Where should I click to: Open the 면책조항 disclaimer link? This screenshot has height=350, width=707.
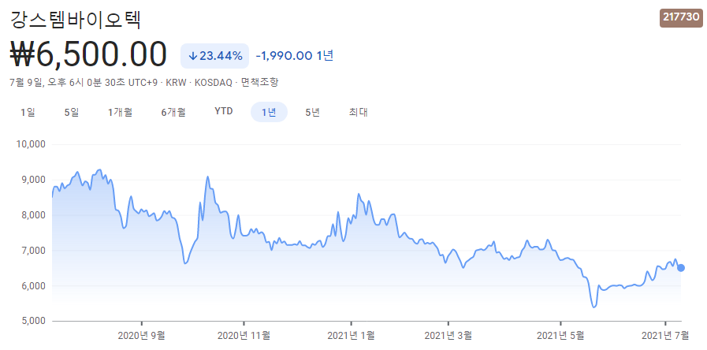pos(260,83)
